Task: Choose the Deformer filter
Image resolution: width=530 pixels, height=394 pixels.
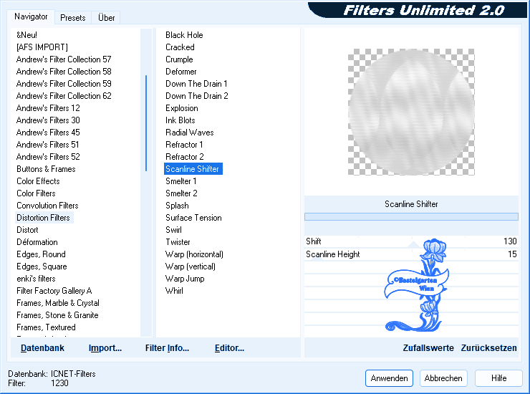Action: pos(180,72)
